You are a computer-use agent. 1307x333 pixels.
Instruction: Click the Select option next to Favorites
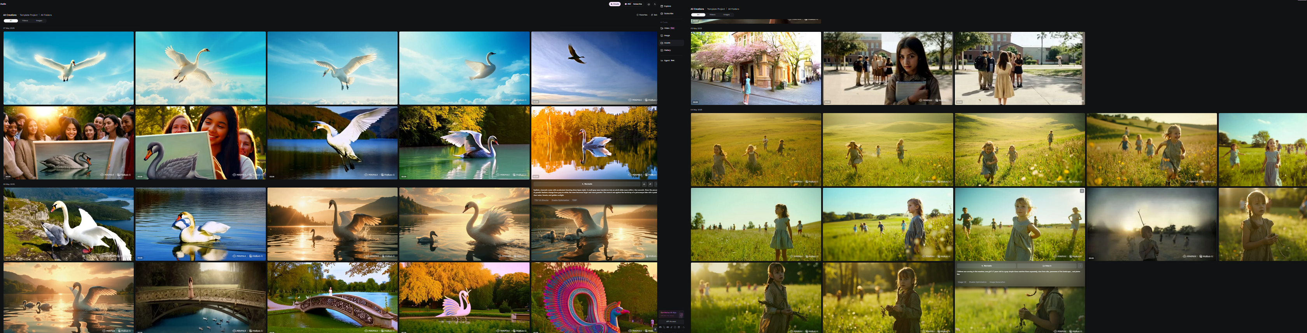point(655,15)
